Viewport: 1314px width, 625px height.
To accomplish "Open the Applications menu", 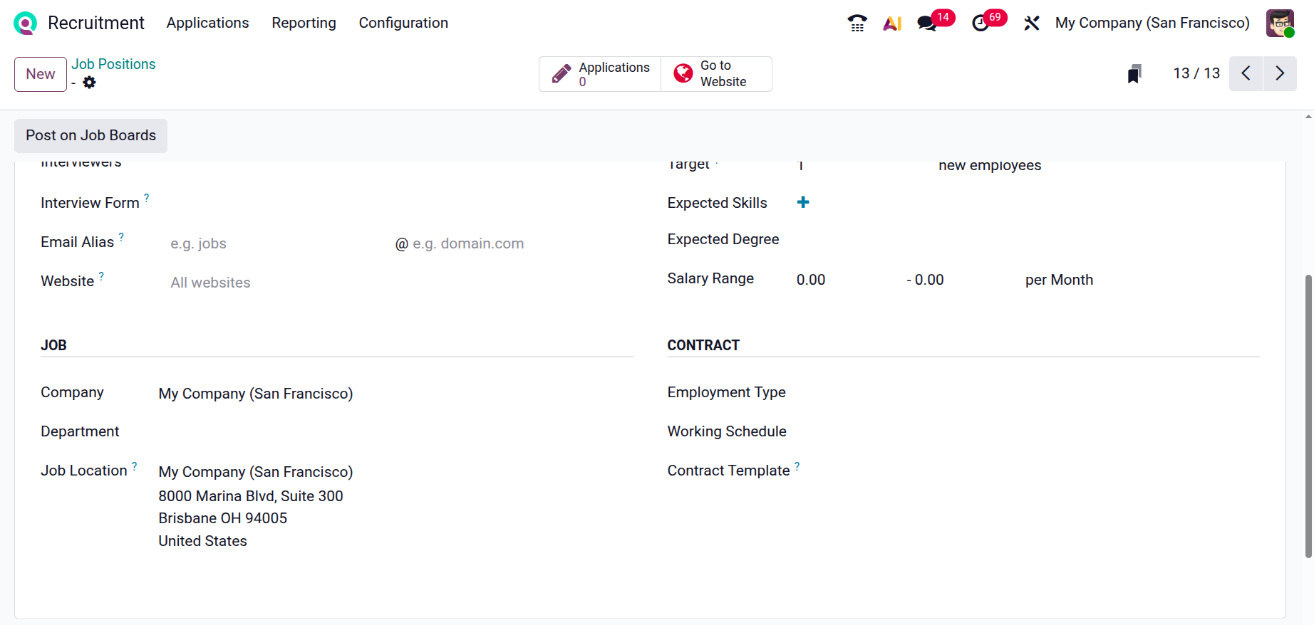I will pyautogui.click(x=207, y=23).
